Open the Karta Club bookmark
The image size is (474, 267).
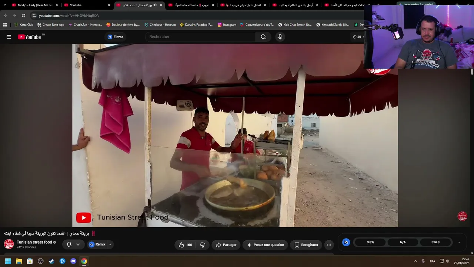coord(24,25)
